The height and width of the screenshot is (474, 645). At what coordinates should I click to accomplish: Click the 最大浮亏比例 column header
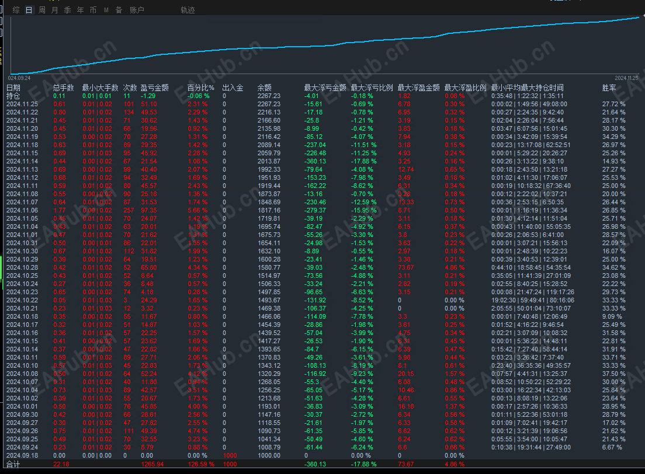372,88
